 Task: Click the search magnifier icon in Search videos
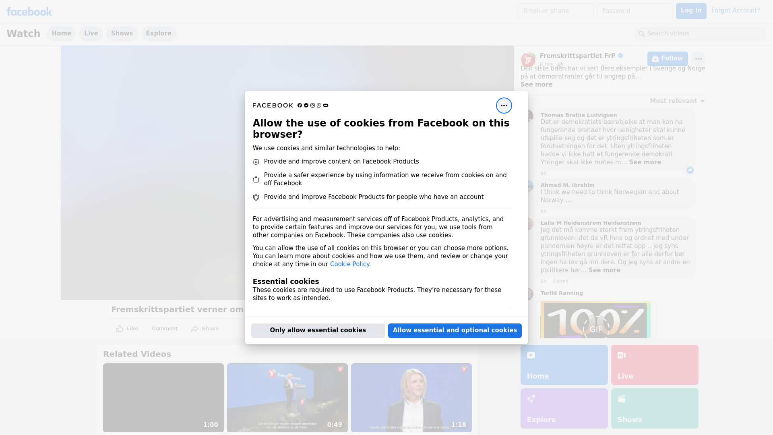642,34
